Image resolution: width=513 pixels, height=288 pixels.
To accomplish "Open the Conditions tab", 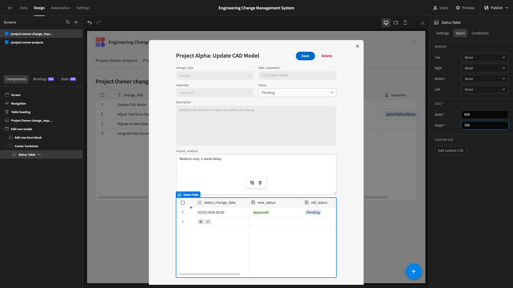I will [x=480, y=33].
